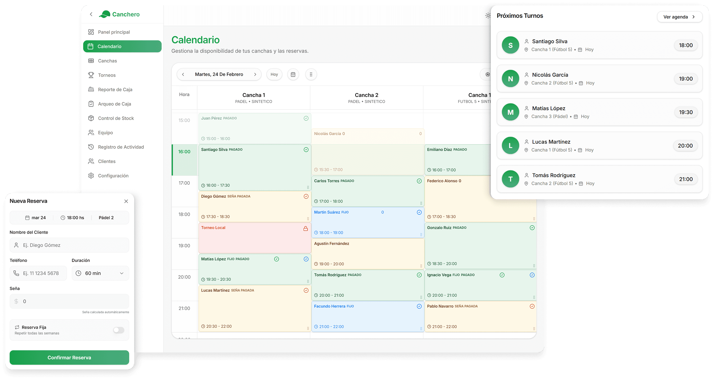Screen dimensions: 714x380
Task: Click the Canchero cap logo
Action: point(105,14)
